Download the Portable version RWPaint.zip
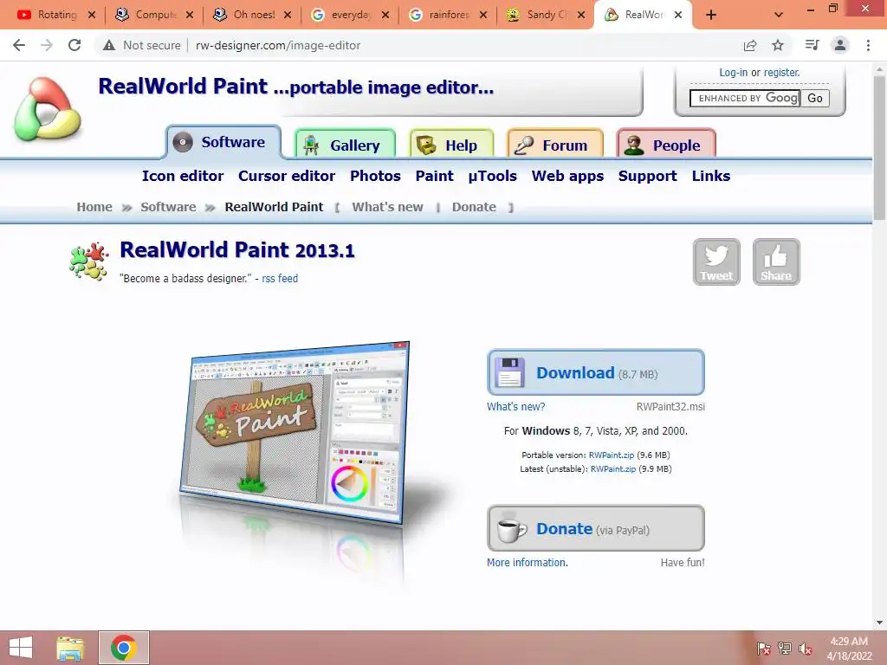Image resolution: width=887 pixels, height=665 pixels. coord(611,455)
